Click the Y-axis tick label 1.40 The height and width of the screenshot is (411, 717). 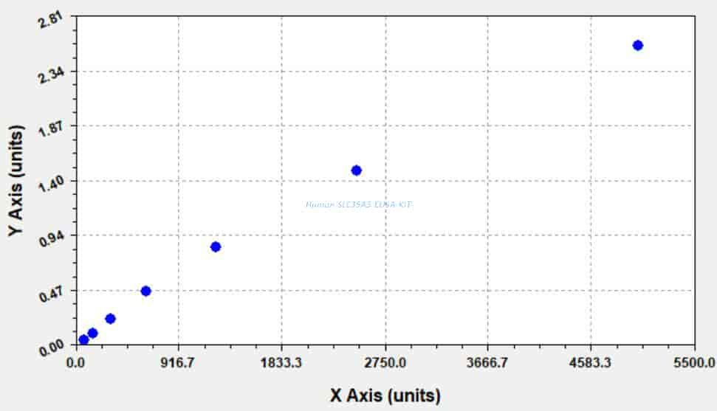[x=51, y=184]
